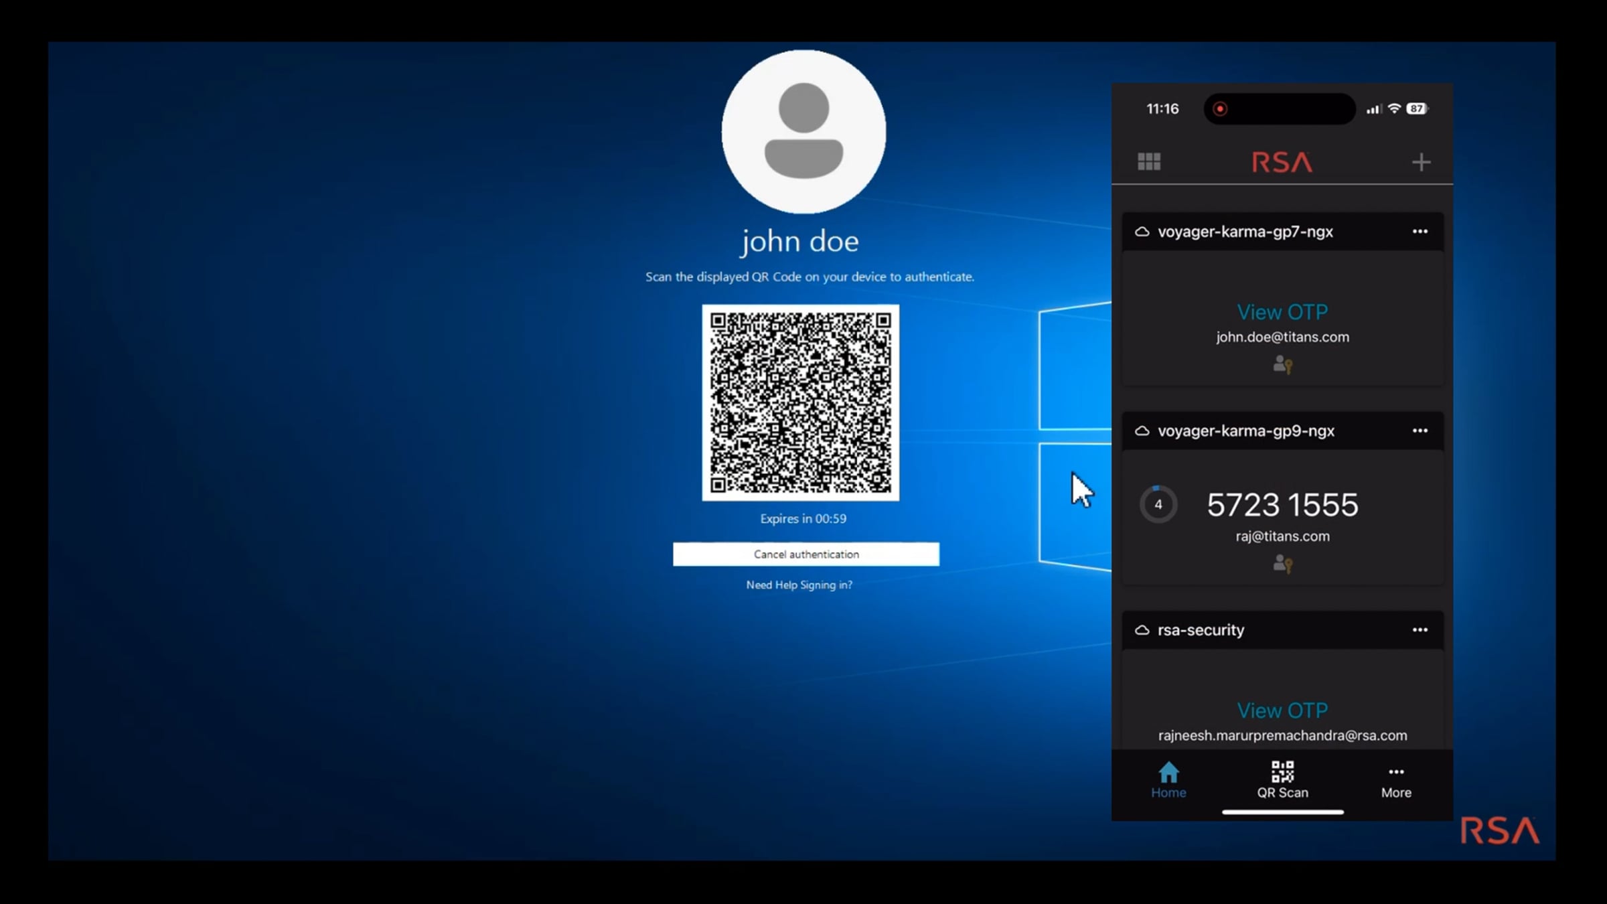This screenshot has height=904, width=1607.
Task: Open options menu for voyager-karma-gp9-ngx
Action: tap(1420, 431)
